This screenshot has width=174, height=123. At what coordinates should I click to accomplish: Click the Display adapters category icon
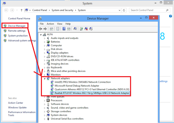pyautogui.click(x=48, y=53)
